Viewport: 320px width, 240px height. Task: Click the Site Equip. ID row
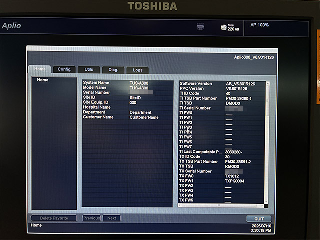coord(127,102)
